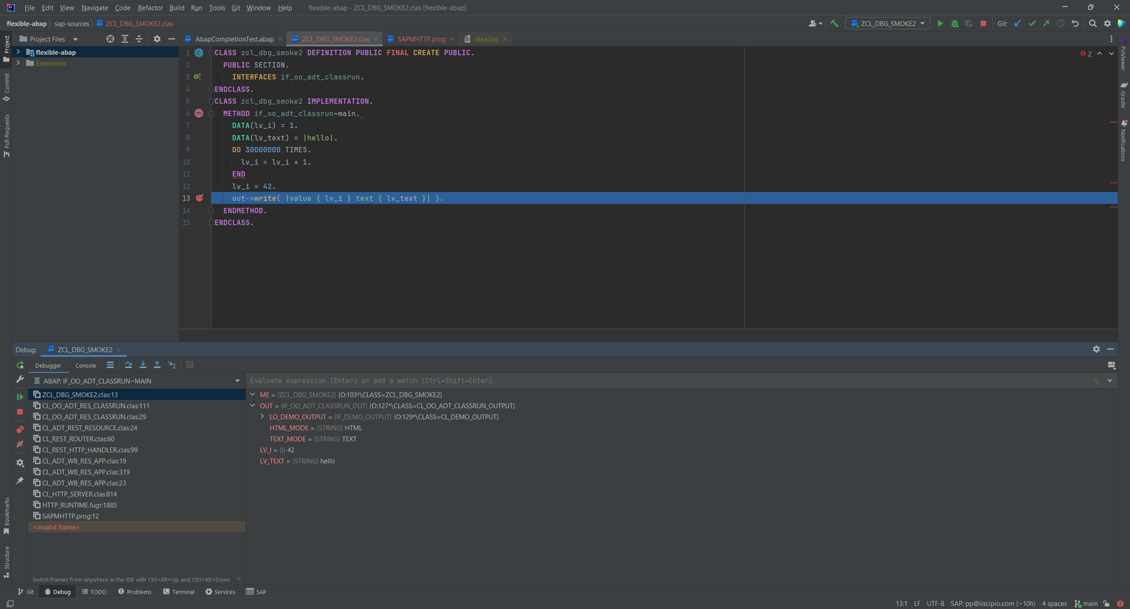Click Run to Cursor in debugger toolbar

point(172,365)
